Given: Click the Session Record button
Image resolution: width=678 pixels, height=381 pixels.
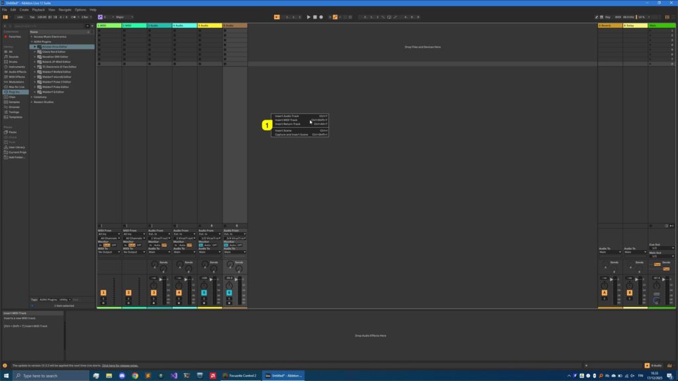Looking at the screenshot, I should click(x=336, y=16).
